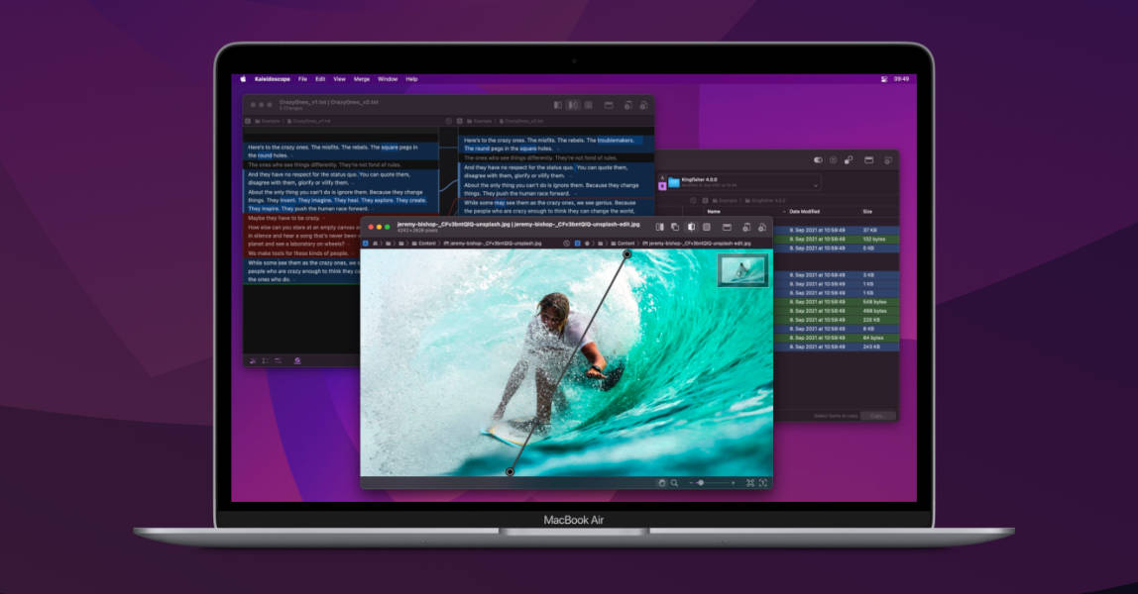This screenshot has height=594, width=1138.
Task: Select Difference view in image comparison window
Action: click(706, 227)
